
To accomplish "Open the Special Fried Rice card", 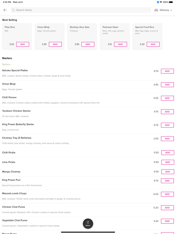I will (147, 33).
